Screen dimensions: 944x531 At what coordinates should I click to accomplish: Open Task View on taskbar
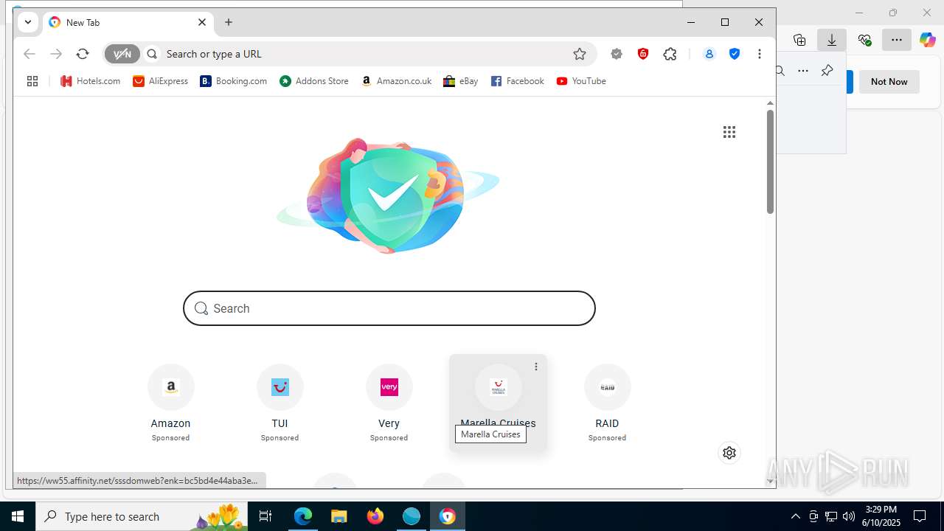click(265, 516)
